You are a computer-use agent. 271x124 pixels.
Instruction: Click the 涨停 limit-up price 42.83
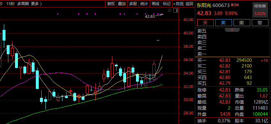pos(225,90)
